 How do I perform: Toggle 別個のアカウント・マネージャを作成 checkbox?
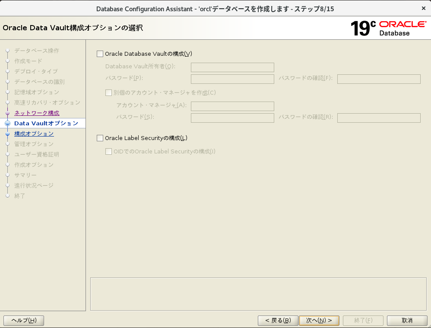[109, 92]
